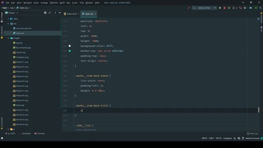The width and height of the screenshot is (263, 148).
Task: Click the editor vertical scrollbar thumb
Action: (258, 110)
